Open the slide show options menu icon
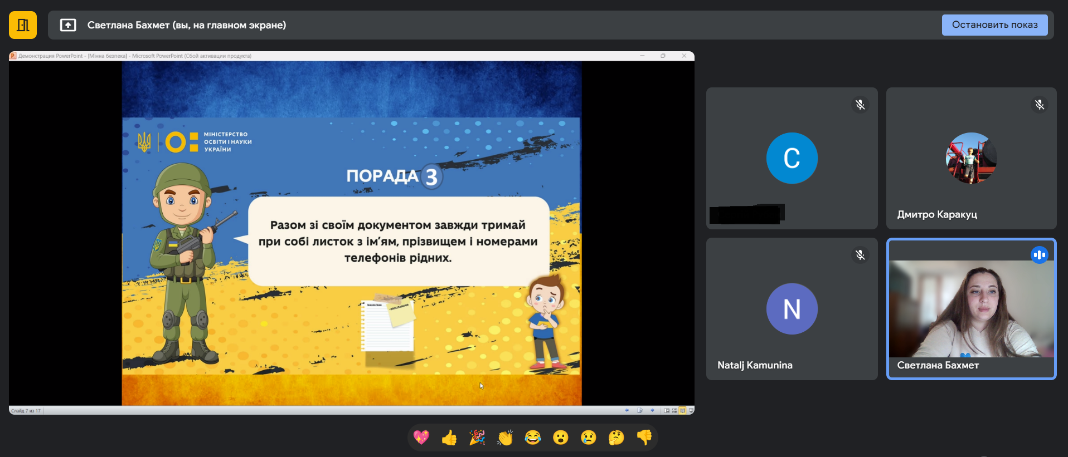This screenshot has width=1068, height=457. click(x=640, y=411)
